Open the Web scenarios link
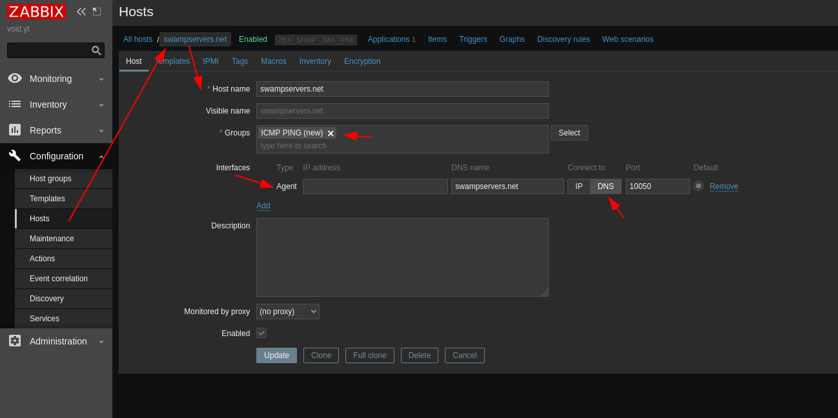The image size is (838, 418). 628,39
